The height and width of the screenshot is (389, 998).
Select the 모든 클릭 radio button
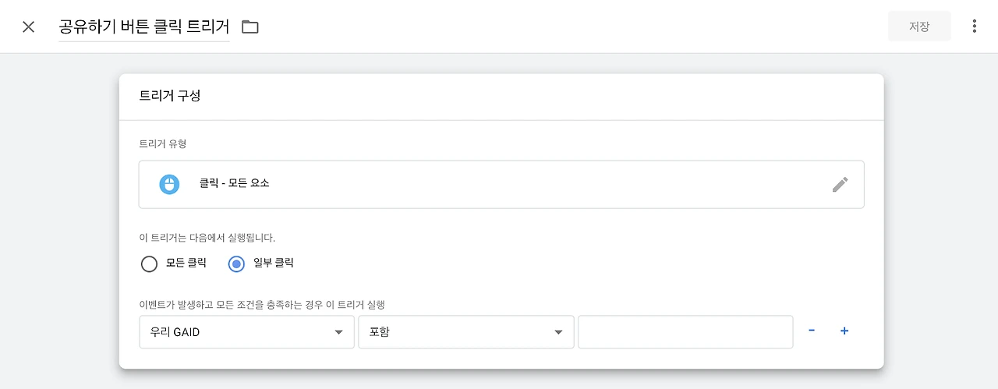149,263
